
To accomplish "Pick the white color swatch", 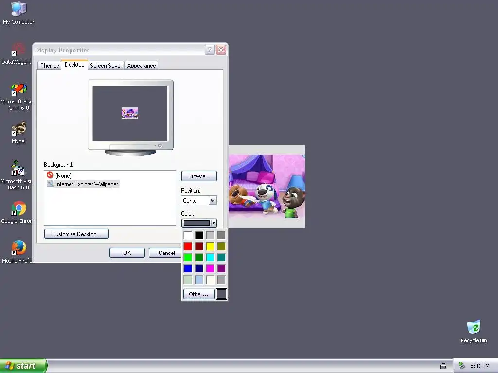I will 188,235.
